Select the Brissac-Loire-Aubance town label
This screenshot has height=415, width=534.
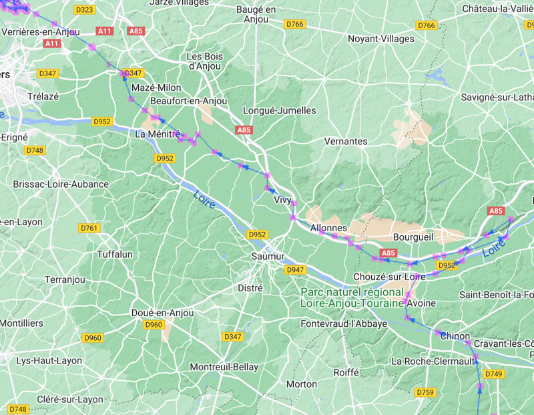pos(61,184)
